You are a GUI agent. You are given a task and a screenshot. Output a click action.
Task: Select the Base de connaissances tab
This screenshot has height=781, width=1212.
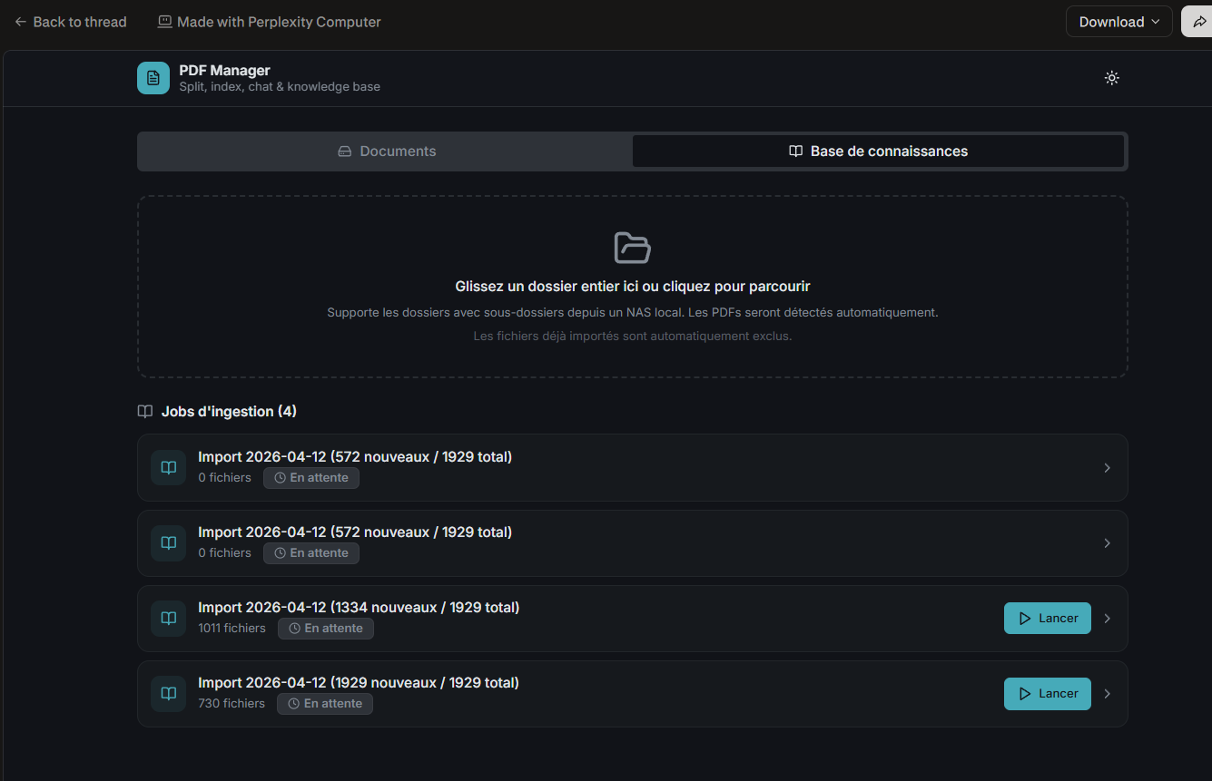(878, 151)
